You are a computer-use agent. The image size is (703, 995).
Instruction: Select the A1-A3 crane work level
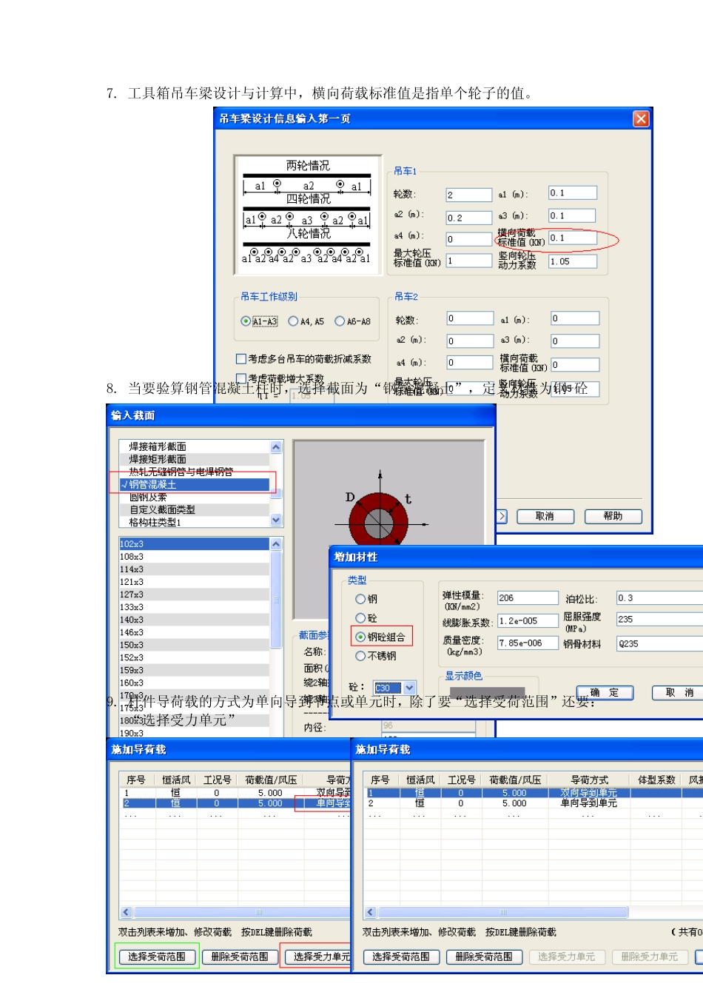tap(246, 321)
